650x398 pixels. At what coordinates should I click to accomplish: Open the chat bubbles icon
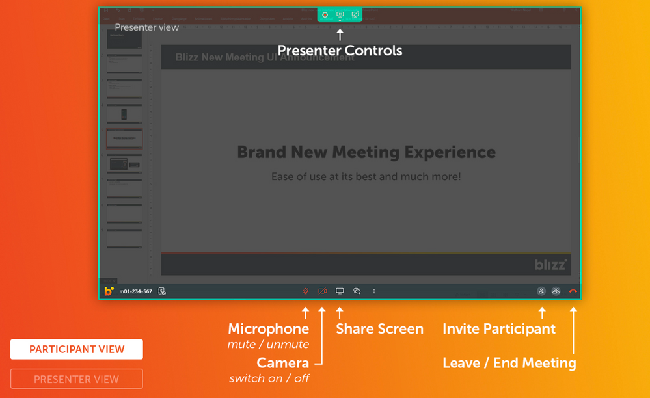pyautogui.click(x=357, y=291)
